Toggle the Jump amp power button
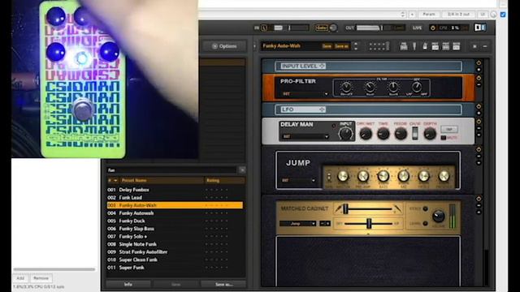520x292 pixels. 479,149
